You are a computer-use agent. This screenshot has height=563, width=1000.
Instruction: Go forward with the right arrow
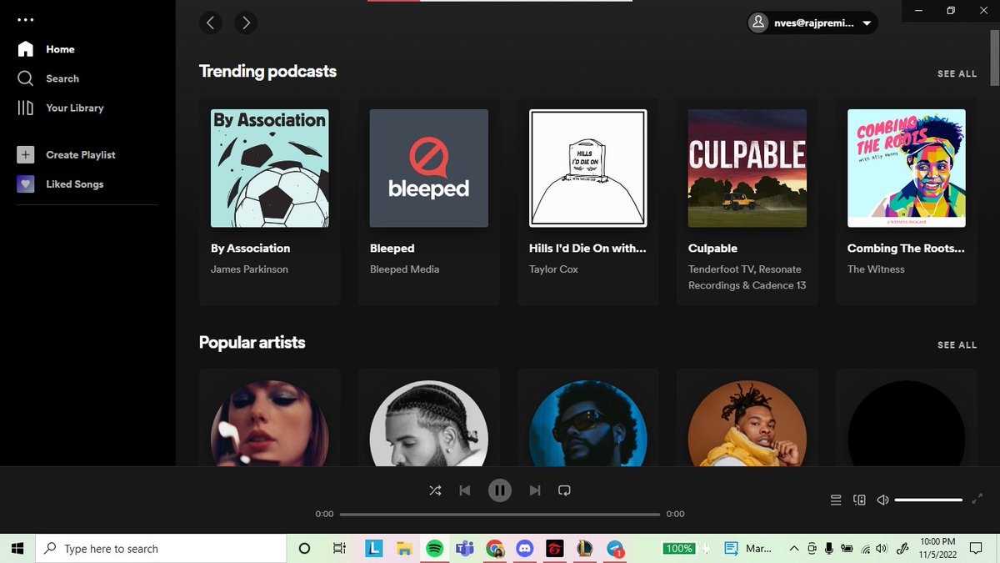pos(245,23)
